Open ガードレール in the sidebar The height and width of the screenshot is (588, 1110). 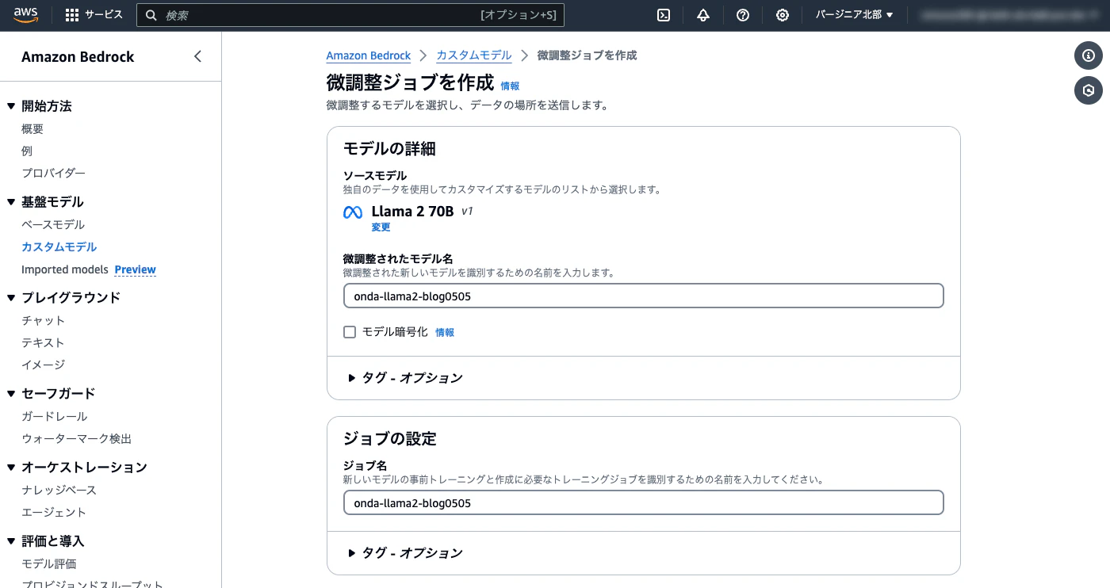click(x=55, y=417)
